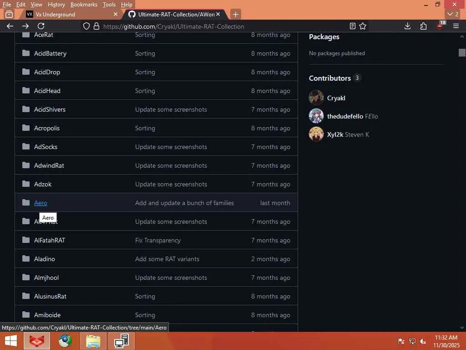
Task: Open the File menu
Action: 6,5
